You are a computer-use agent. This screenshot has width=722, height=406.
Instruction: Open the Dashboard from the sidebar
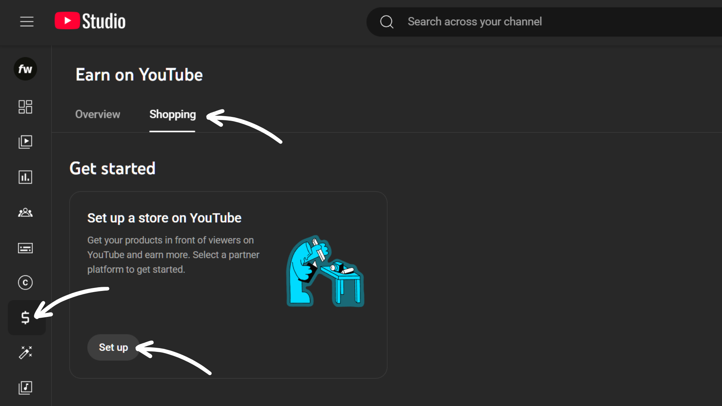[x=25, y=107]
